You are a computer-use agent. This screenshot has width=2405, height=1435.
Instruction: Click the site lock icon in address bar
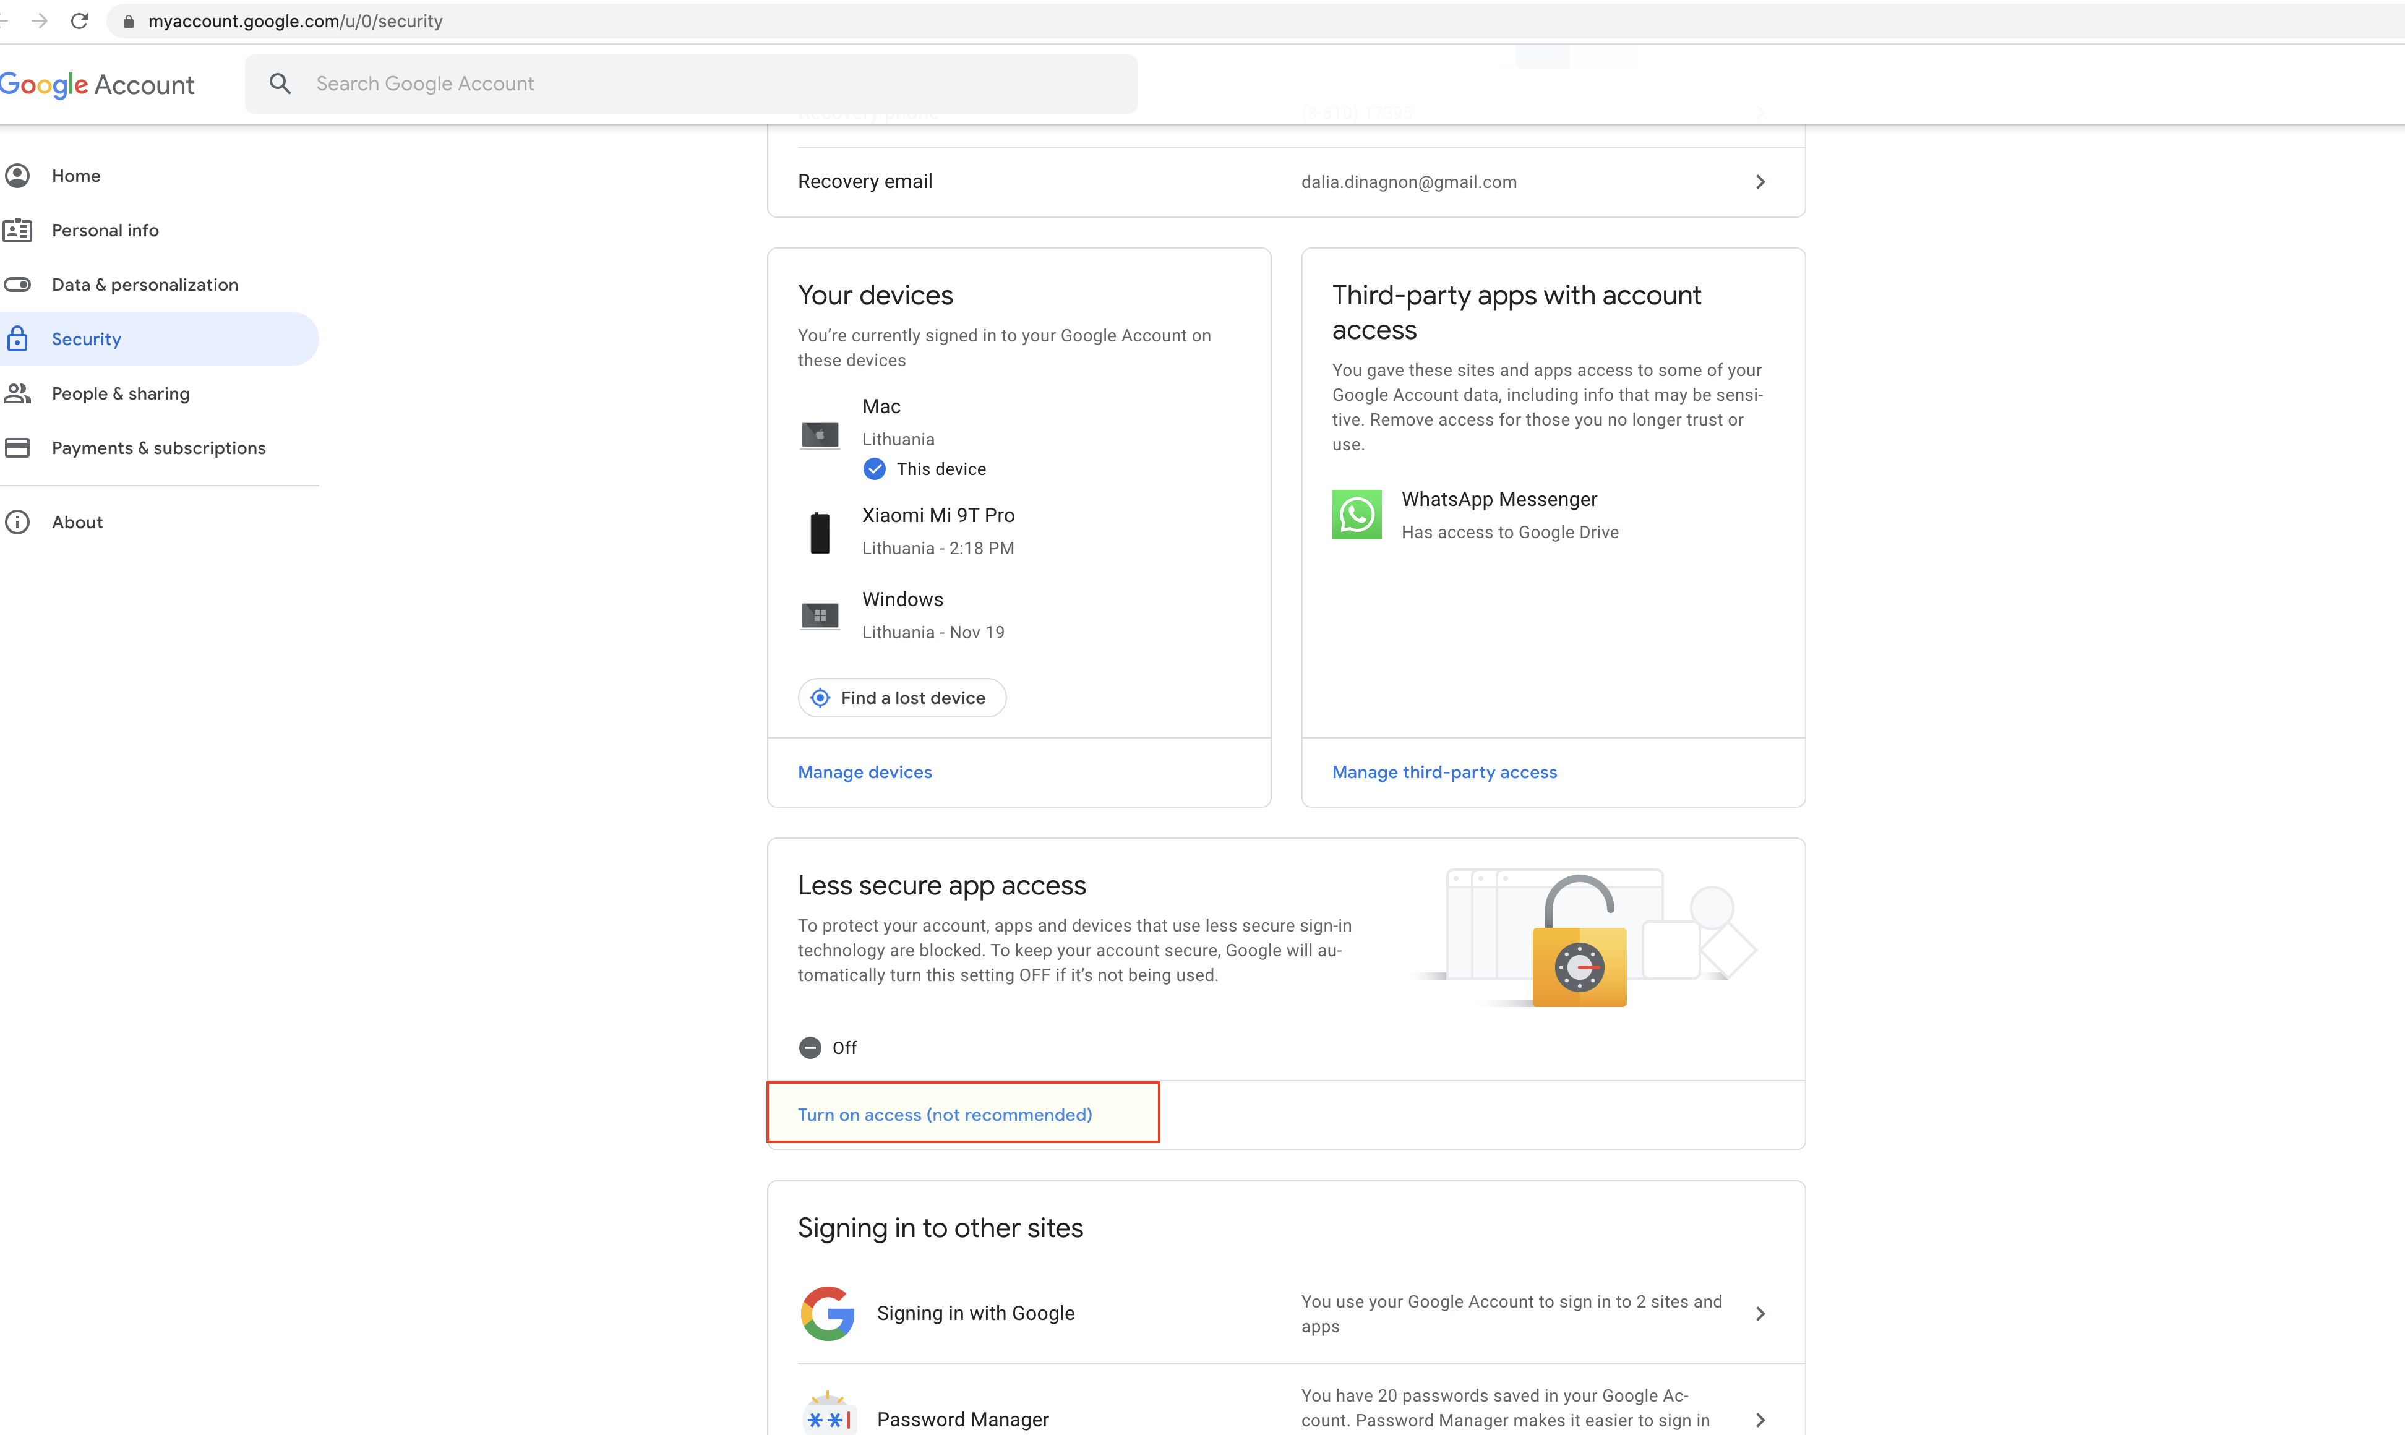click(129, 21)
